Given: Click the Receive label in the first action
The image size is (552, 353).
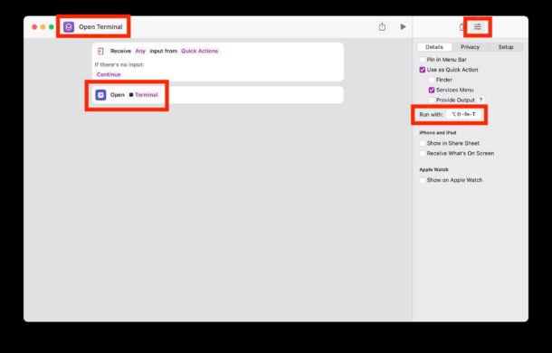Looking at the screenshot, I should click(x=120, y=51).
